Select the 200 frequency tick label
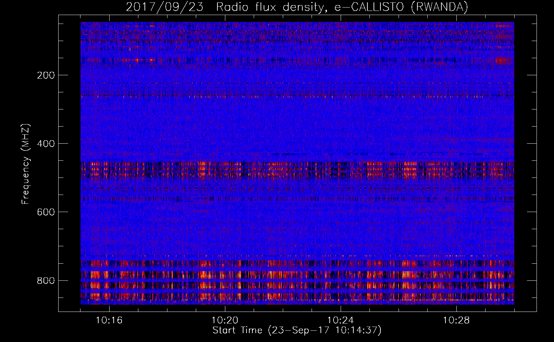The width and height of the screenshot is (554, 342). coord(46,75)
